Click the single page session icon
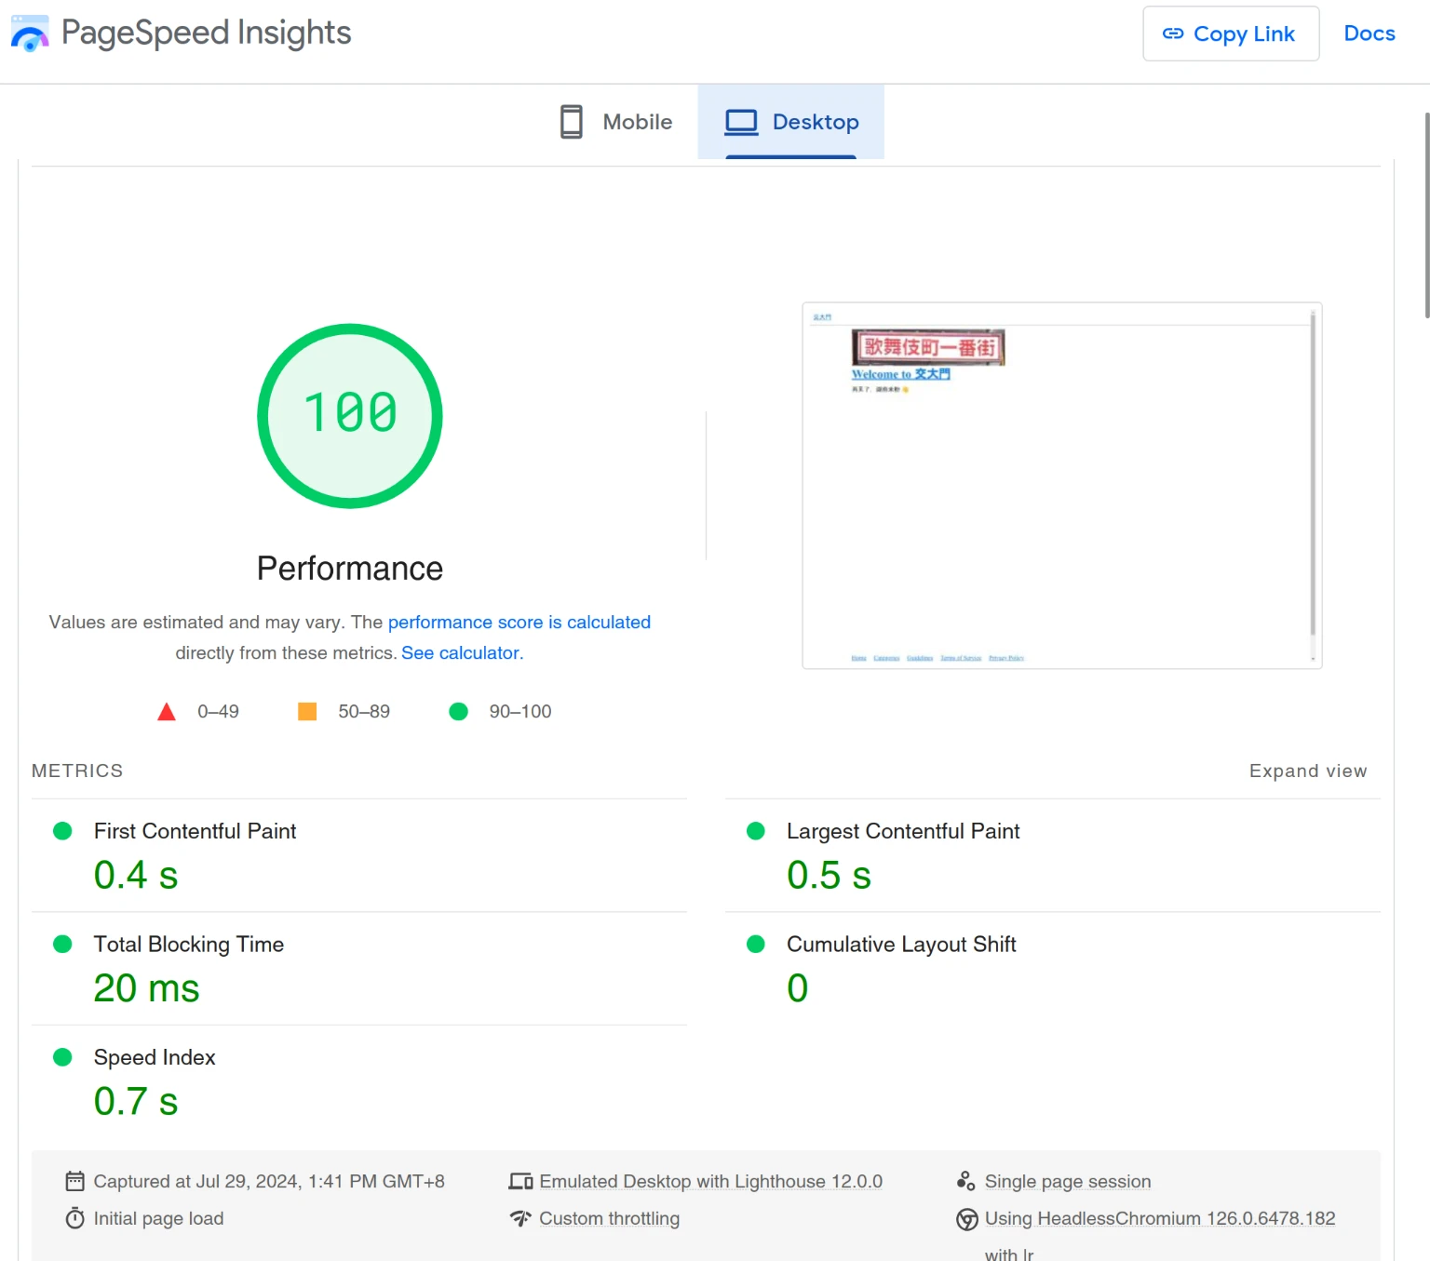This screenshot has height=1261, width=1430. (966, 1181)
